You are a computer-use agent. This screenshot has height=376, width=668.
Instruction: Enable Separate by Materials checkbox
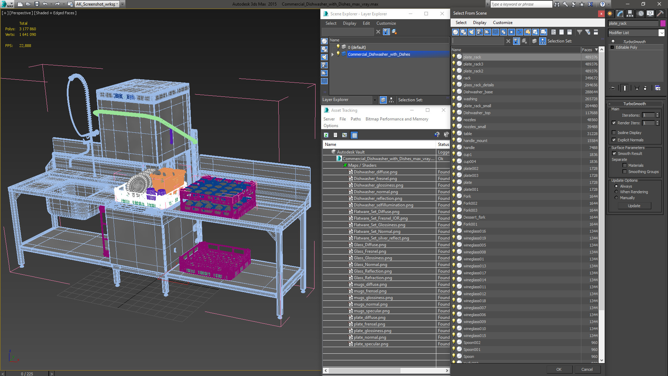[625, 165]
